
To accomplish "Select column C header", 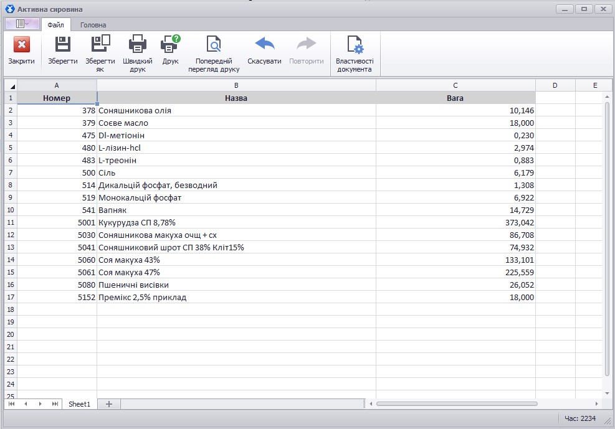I will tap(455, 85).
